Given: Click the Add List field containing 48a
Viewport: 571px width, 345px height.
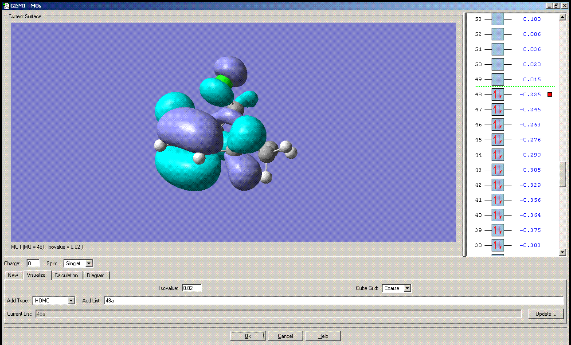Looking at the screenshot, I should click(x=334, y=301).
